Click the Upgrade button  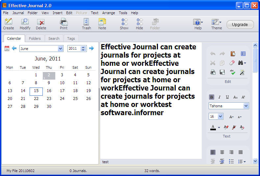pos(240,25)
